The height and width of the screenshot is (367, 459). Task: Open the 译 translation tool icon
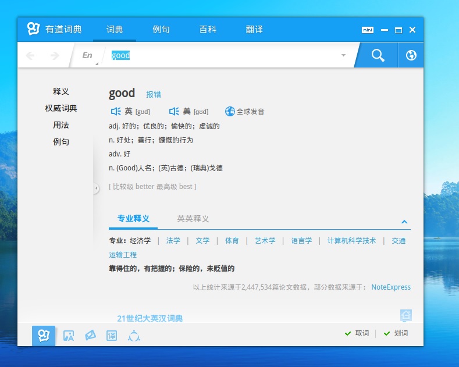tap(112, 336)
